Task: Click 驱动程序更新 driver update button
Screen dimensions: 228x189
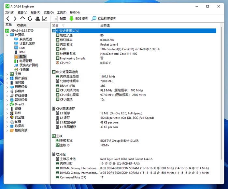Action: pos(104,19)
